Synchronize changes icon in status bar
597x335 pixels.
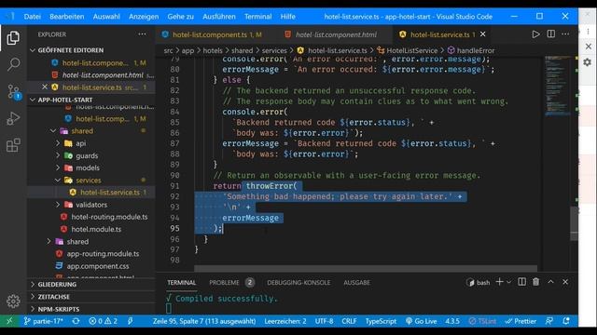[76, 321]
